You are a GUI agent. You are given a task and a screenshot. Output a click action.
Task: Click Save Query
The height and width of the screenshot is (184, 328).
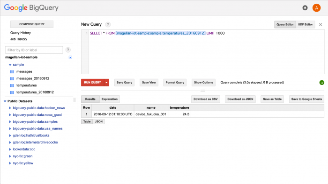(x=124, y=83)
